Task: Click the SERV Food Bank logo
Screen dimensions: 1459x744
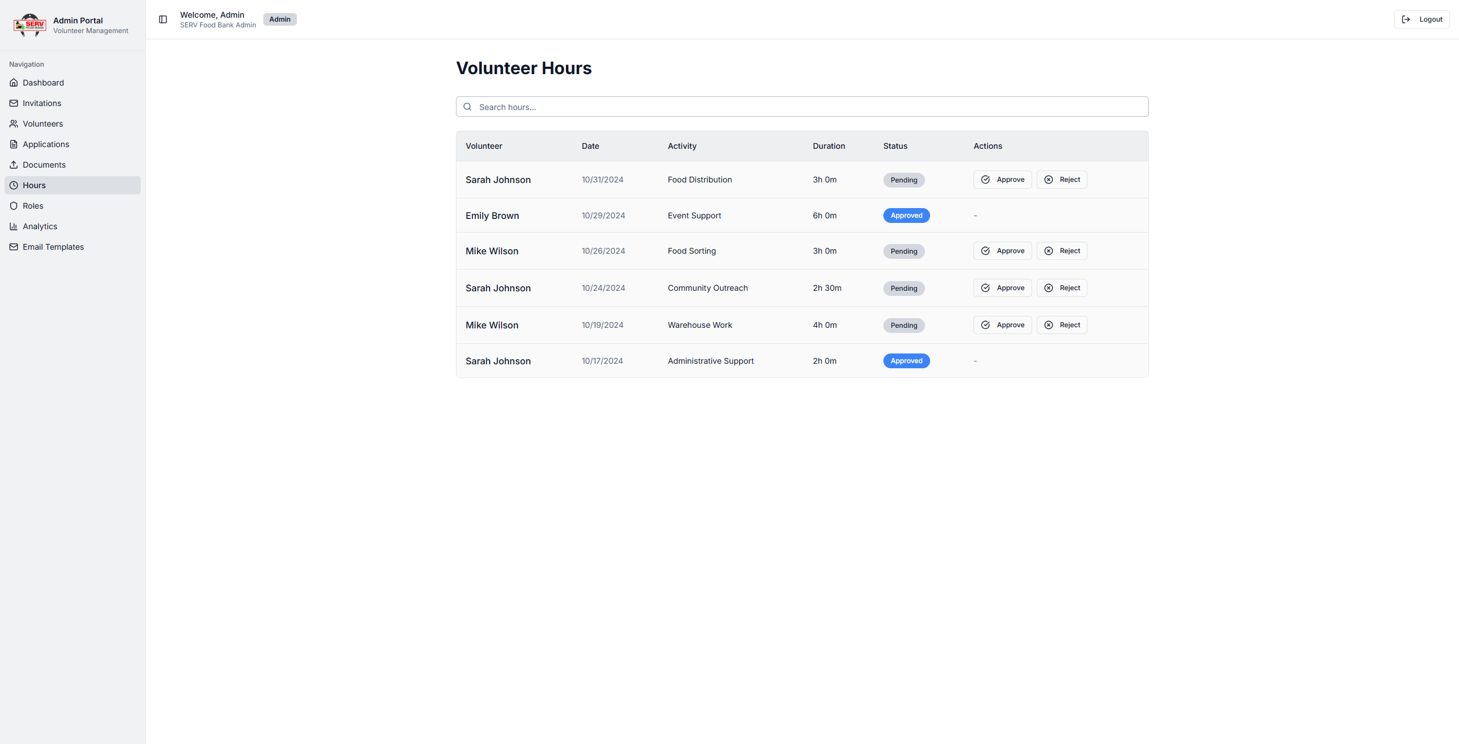Action: tap(30, 25)
